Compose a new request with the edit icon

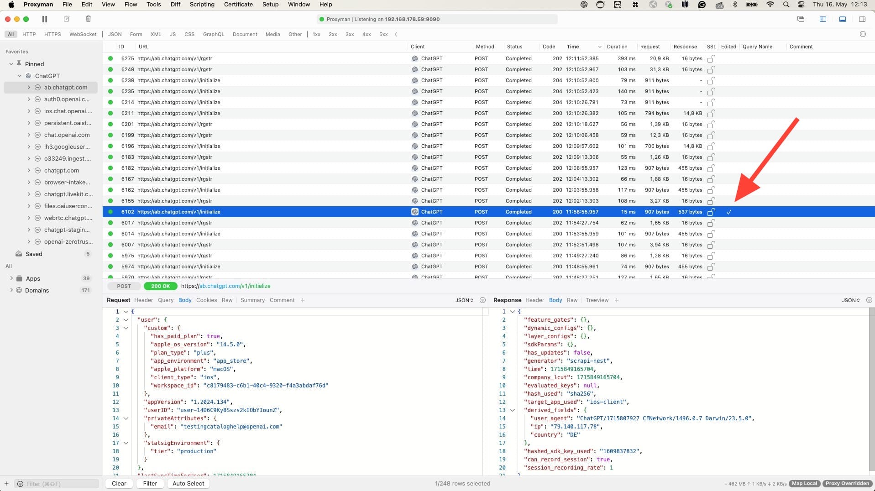tap(67, 19)
